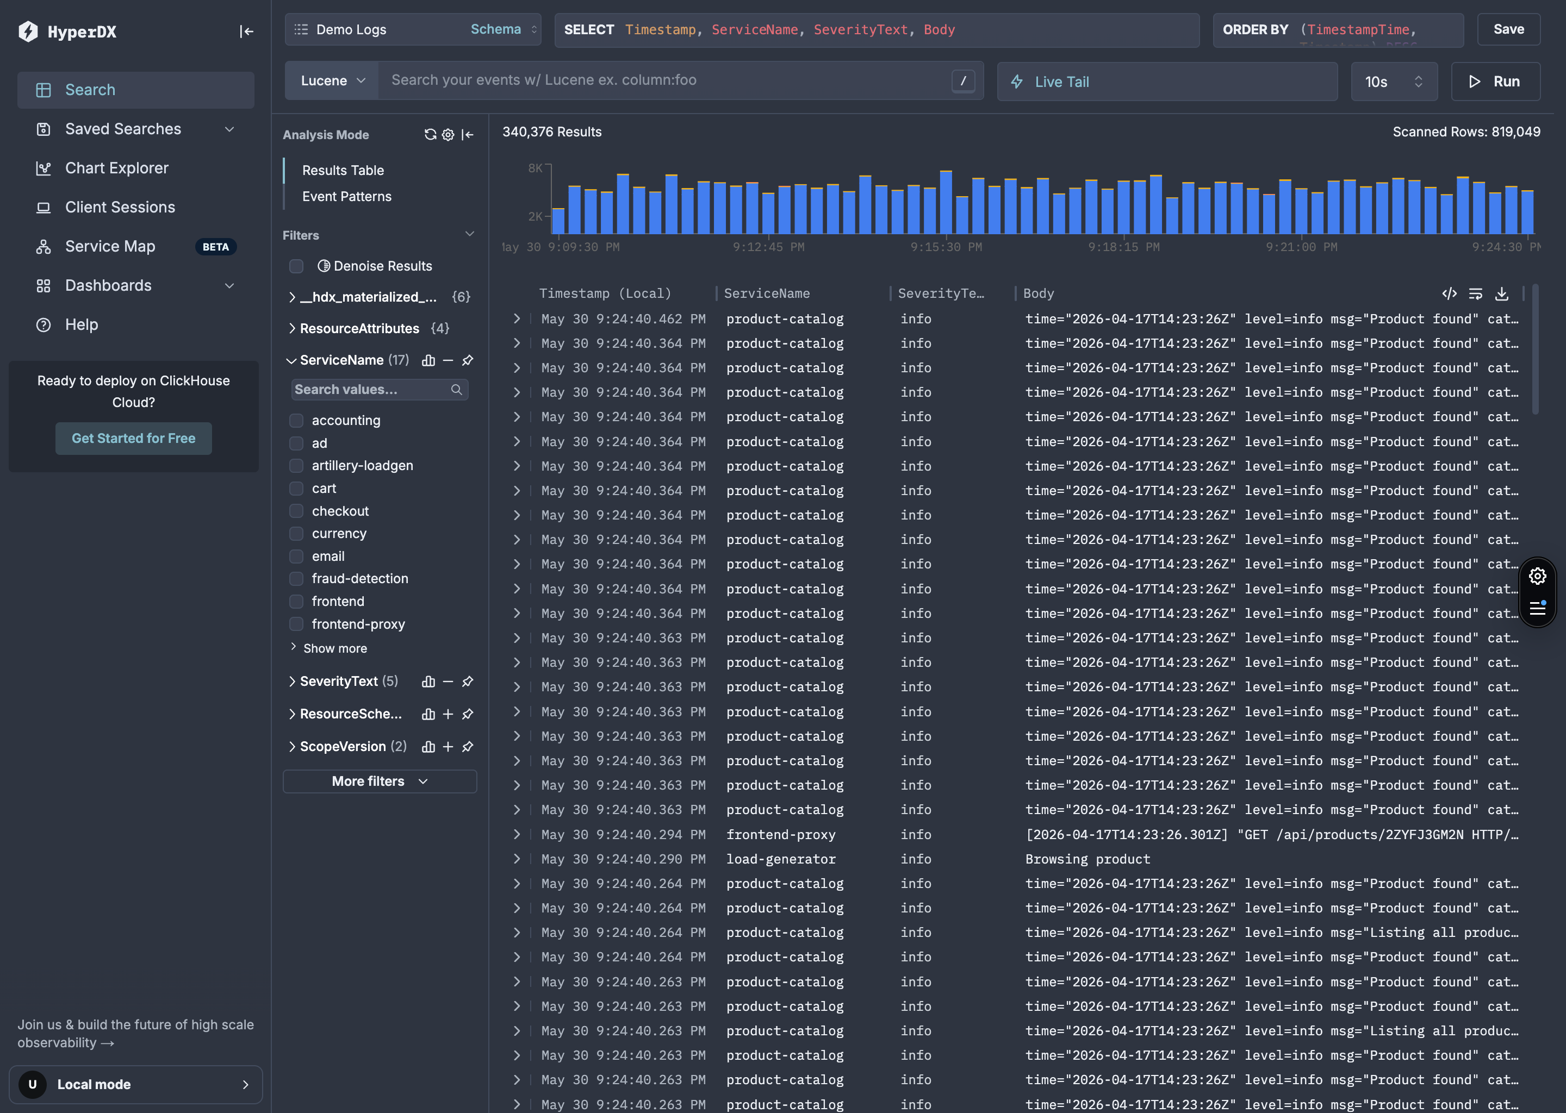Click the results table vertical scrollbar
The image size is (1566, 1113).
click(1535, 349)
